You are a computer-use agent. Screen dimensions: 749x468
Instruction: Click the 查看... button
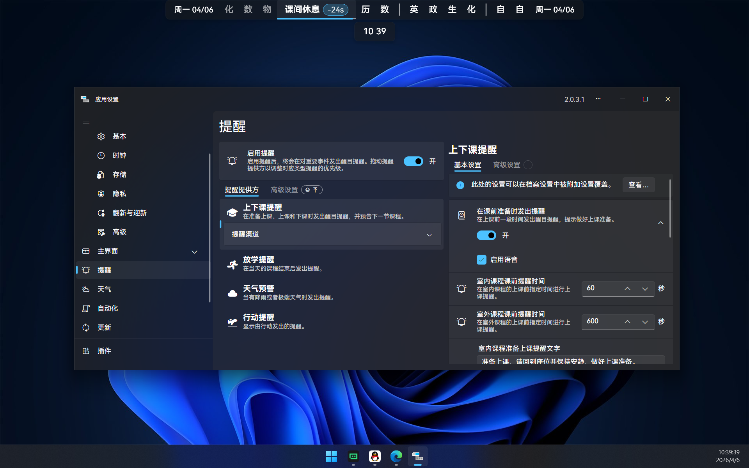(638, 185)
